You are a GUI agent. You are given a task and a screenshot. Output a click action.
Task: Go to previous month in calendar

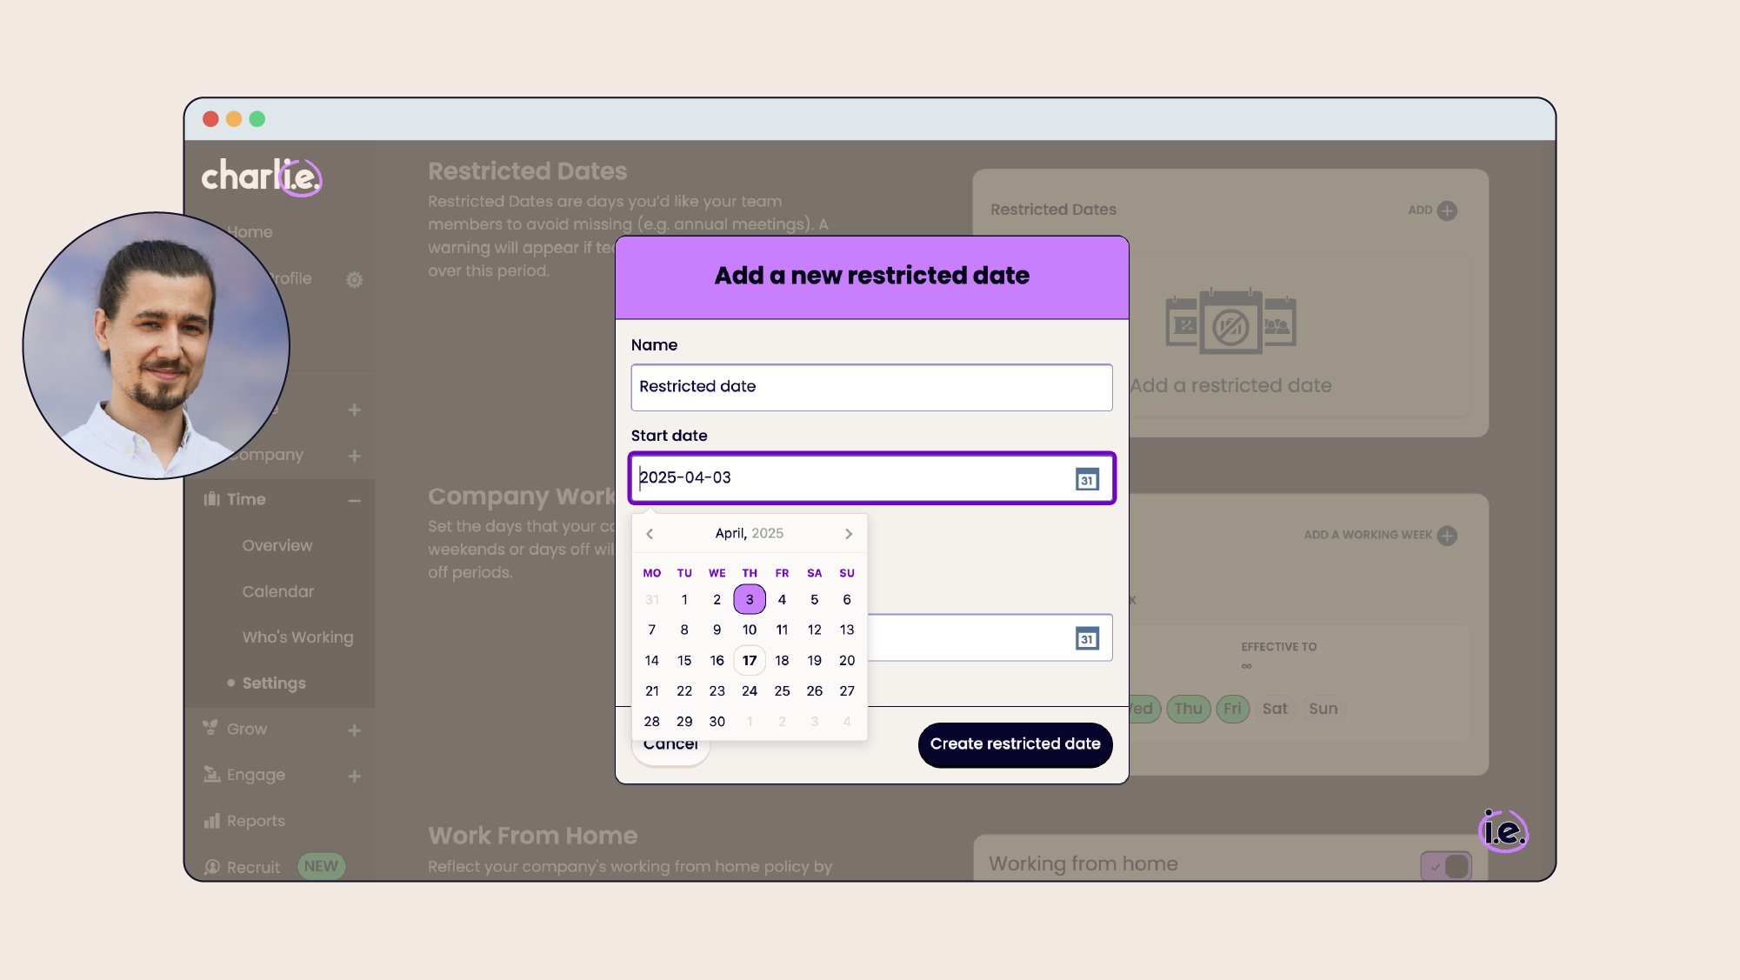(650, 534)
